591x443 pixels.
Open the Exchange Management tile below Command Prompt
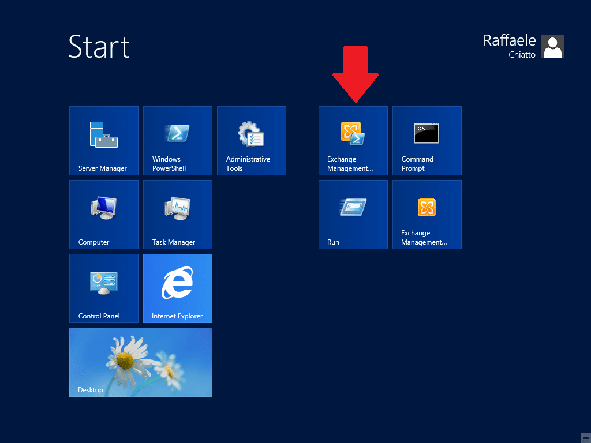(x=427, y=215)
